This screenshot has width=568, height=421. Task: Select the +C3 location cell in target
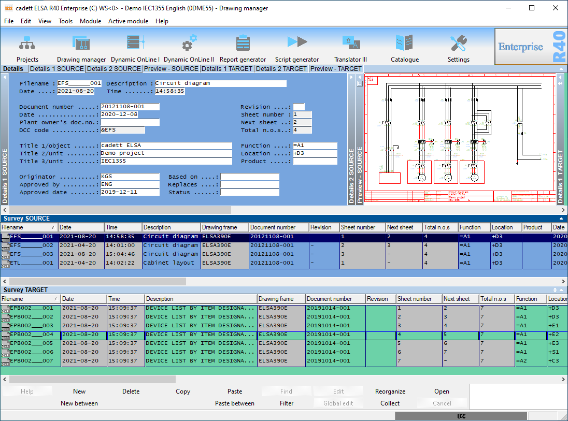click(x=557, y=361)
